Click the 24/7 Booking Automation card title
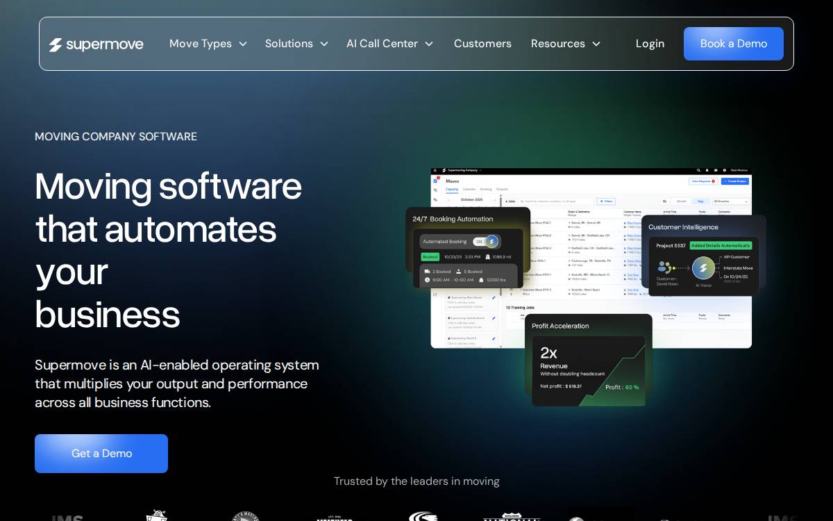833x521 pixels. [453, 219]
